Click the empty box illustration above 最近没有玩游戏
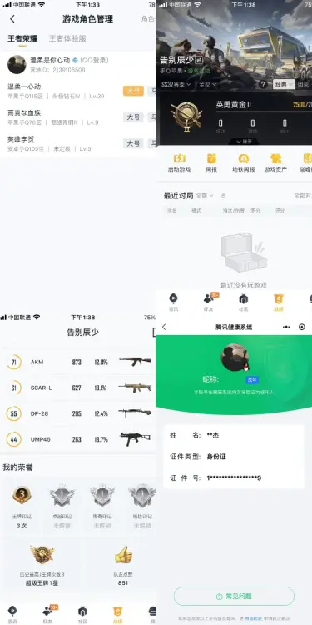 (x=244, y=252)
